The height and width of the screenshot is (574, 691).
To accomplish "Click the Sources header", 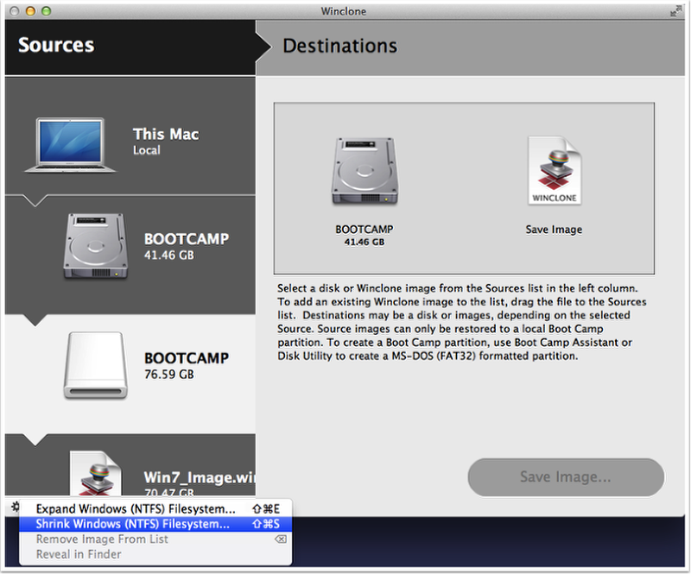I will (x=56, y=46).
